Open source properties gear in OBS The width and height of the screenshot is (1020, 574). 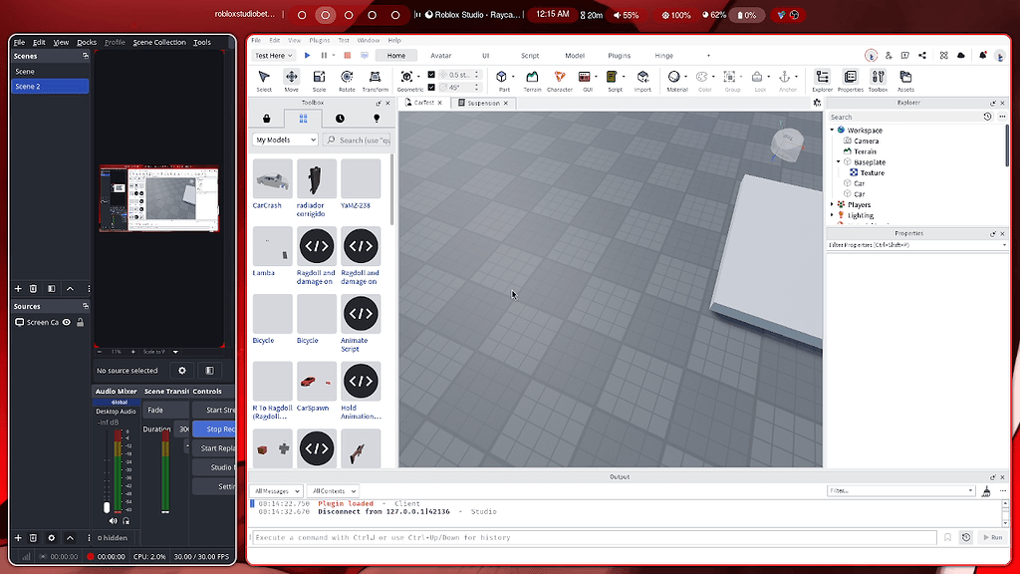click(x=182, y=371)
